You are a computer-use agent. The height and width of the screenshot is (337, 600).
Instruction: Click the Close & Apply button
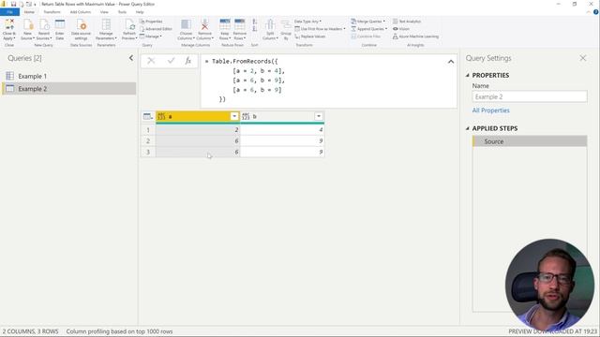click(x=9, y=30)
